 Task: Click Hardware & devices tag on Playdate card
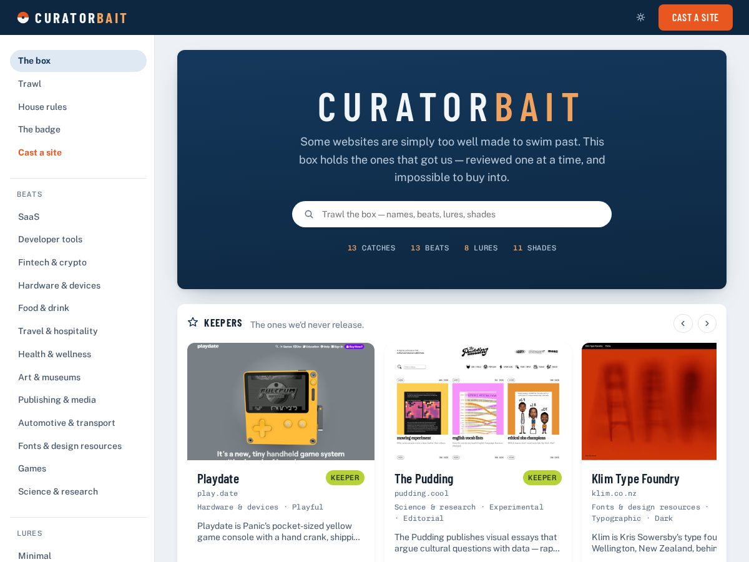tap(238, 507)
